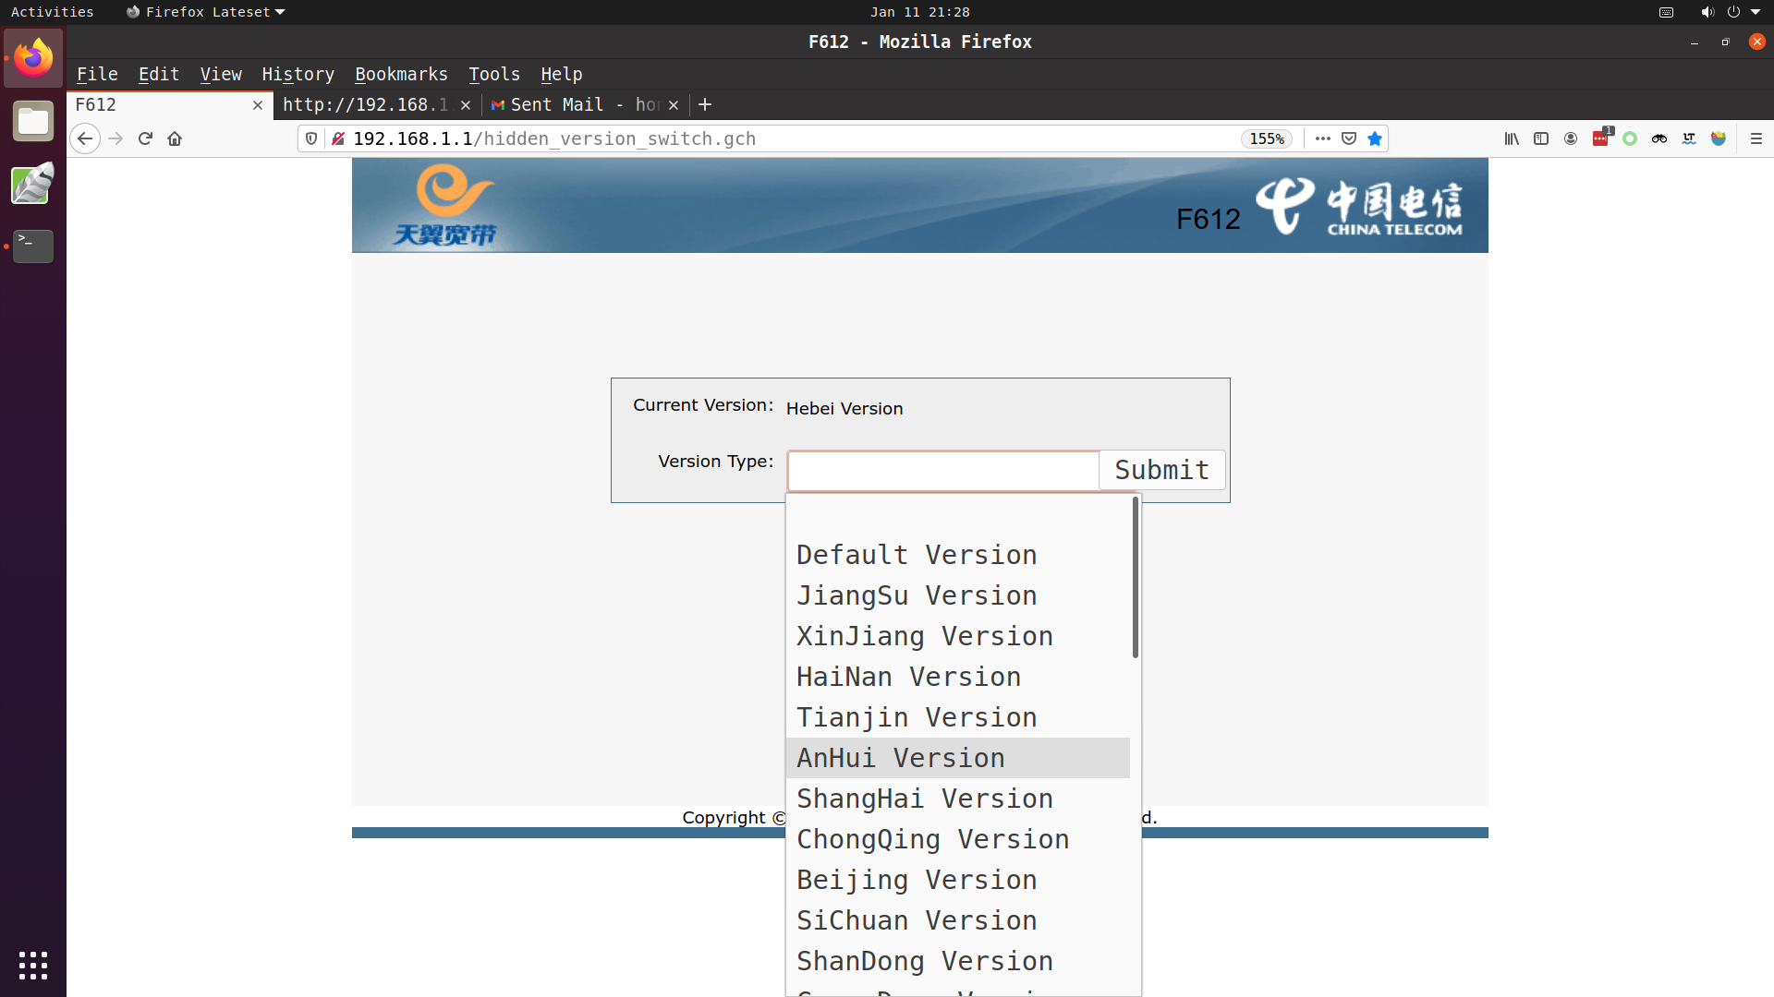Open the Firefox hamburger menu

pyautogui.click(x=1756, y=138)
